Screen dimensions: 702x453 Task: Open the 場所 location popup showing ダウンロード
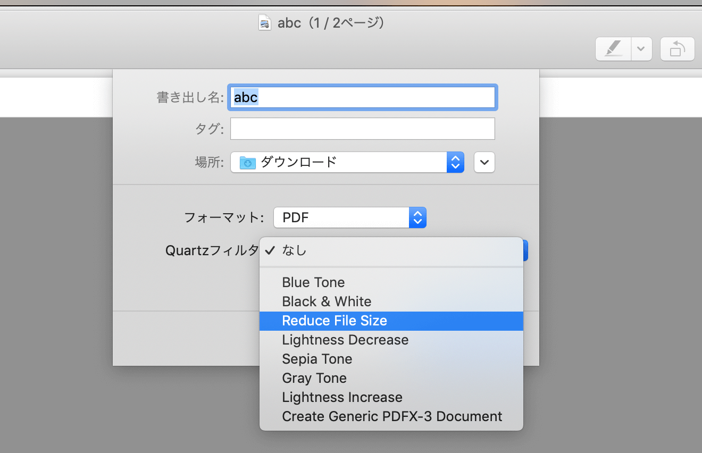coord(347,162)
